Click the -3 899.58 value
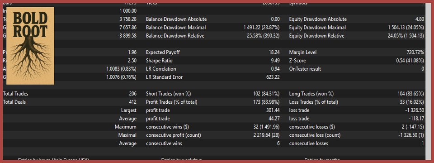The height and width of the screenshot is (163, 434). (x=127, y=36)
